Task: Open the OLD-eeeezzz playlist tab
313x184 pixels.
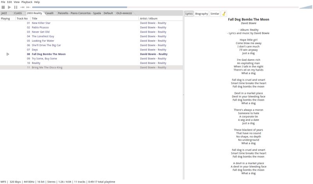Action: tap(124, 13)
